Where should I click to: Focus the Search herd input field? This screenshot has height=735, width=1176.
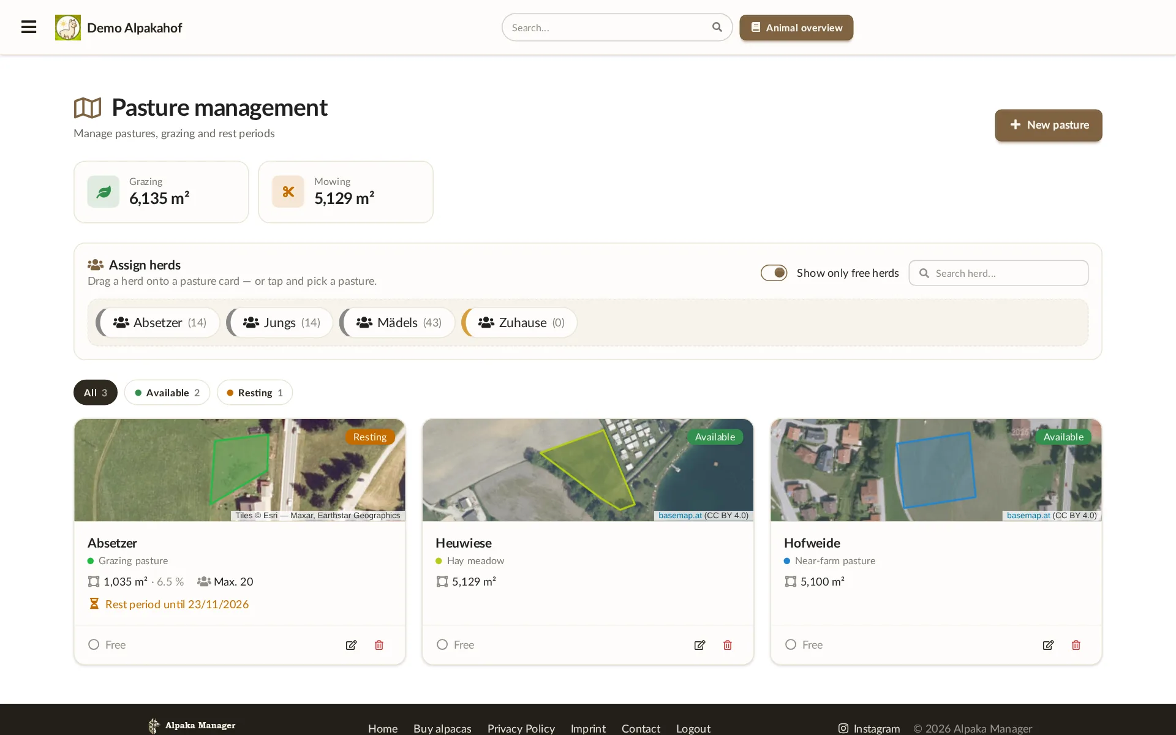pos(998,273)
